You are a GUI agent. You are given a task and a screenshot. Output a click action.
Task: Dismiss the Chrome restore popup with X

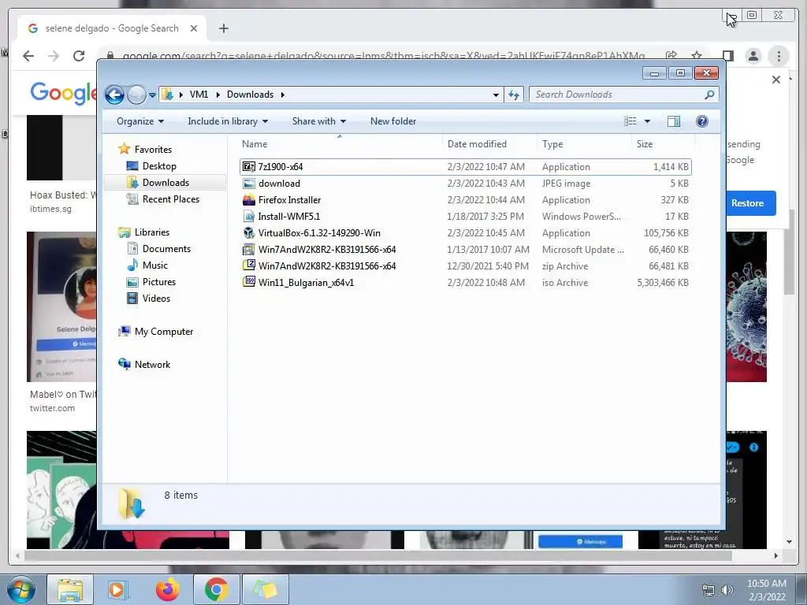776,80
